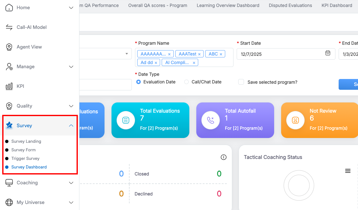Viewport: 358px width, 210px height.
Task: Click the Total Autofail phone icon
Action: pos(211,120)
